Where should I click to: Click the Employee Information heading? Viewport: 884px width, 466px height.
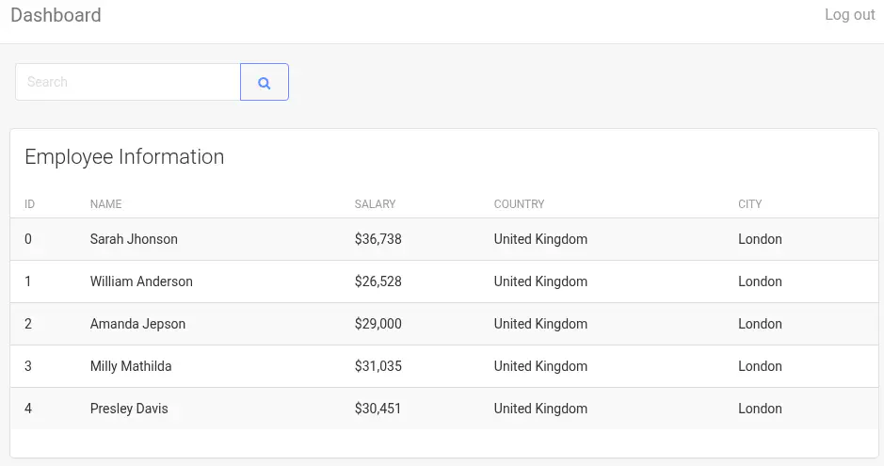pos(124,157)
